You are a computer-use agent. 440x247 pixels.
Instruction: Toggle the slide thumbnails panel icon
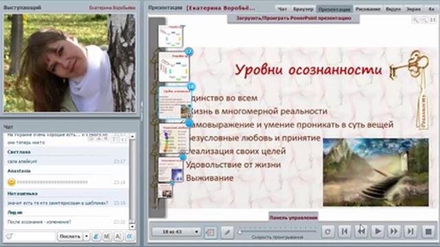[x=210, y=232]
